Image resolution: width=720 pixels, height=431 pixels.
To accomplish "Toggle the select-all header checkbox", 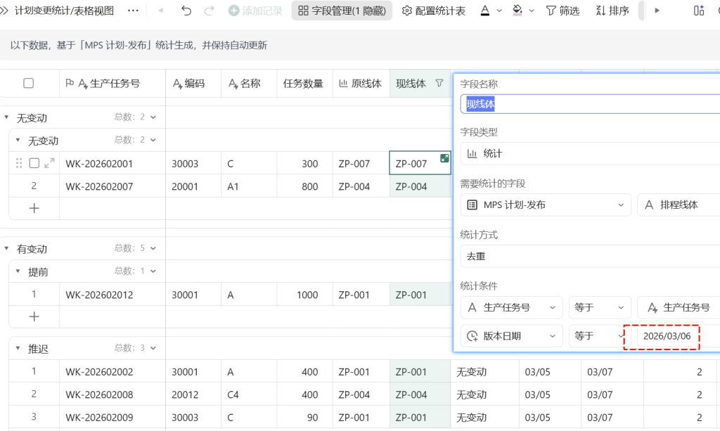I will [28, 83].
